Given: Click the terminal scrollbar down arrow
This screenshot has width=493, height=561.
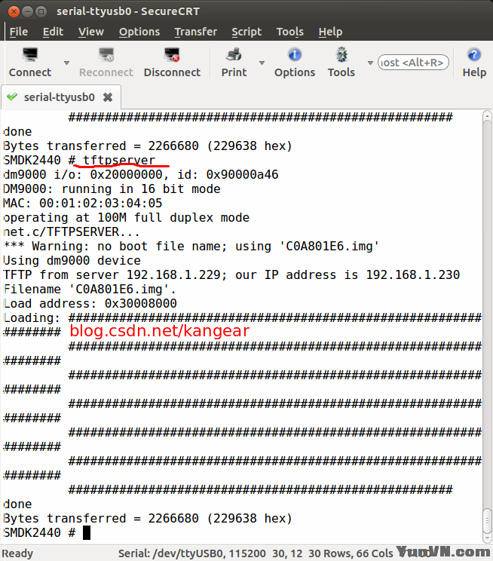Looking at the screenshot, I should tap(487, 538).
